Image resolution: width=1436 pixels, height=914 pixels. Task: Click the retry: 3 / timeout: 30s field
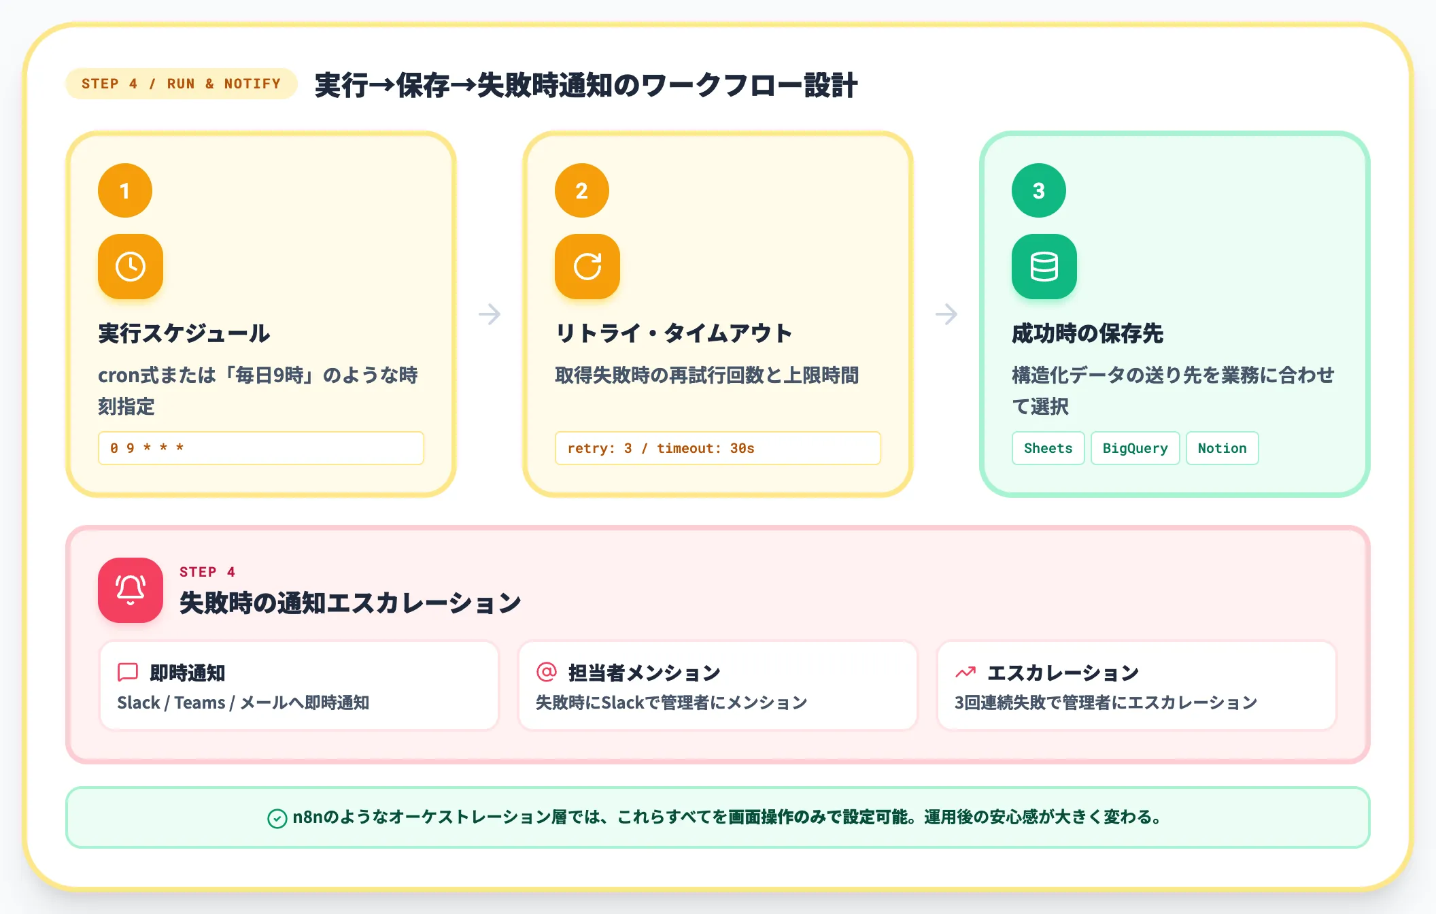point(718,448)
